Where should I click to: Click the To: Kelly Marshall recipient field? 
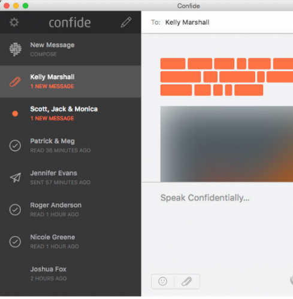coord(217,22)
